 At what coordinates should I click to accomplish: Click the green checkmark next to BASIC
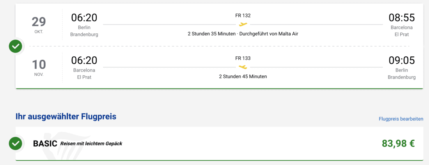pyautogui.click(x=16, y=144)
